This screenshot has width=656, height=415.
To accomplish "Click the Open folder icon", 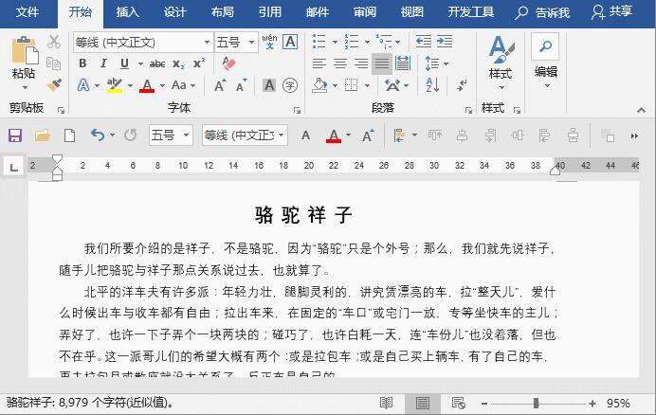I will (x=43, y=135).
